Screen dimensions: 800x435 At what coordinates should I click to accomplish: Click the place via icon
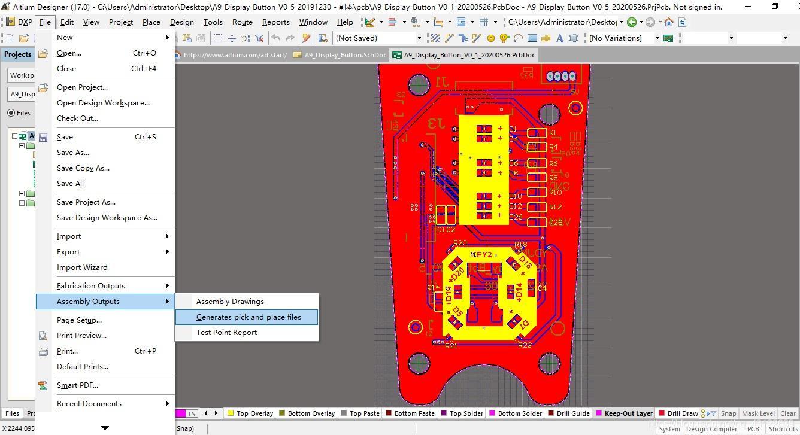(x=505, y=38)
